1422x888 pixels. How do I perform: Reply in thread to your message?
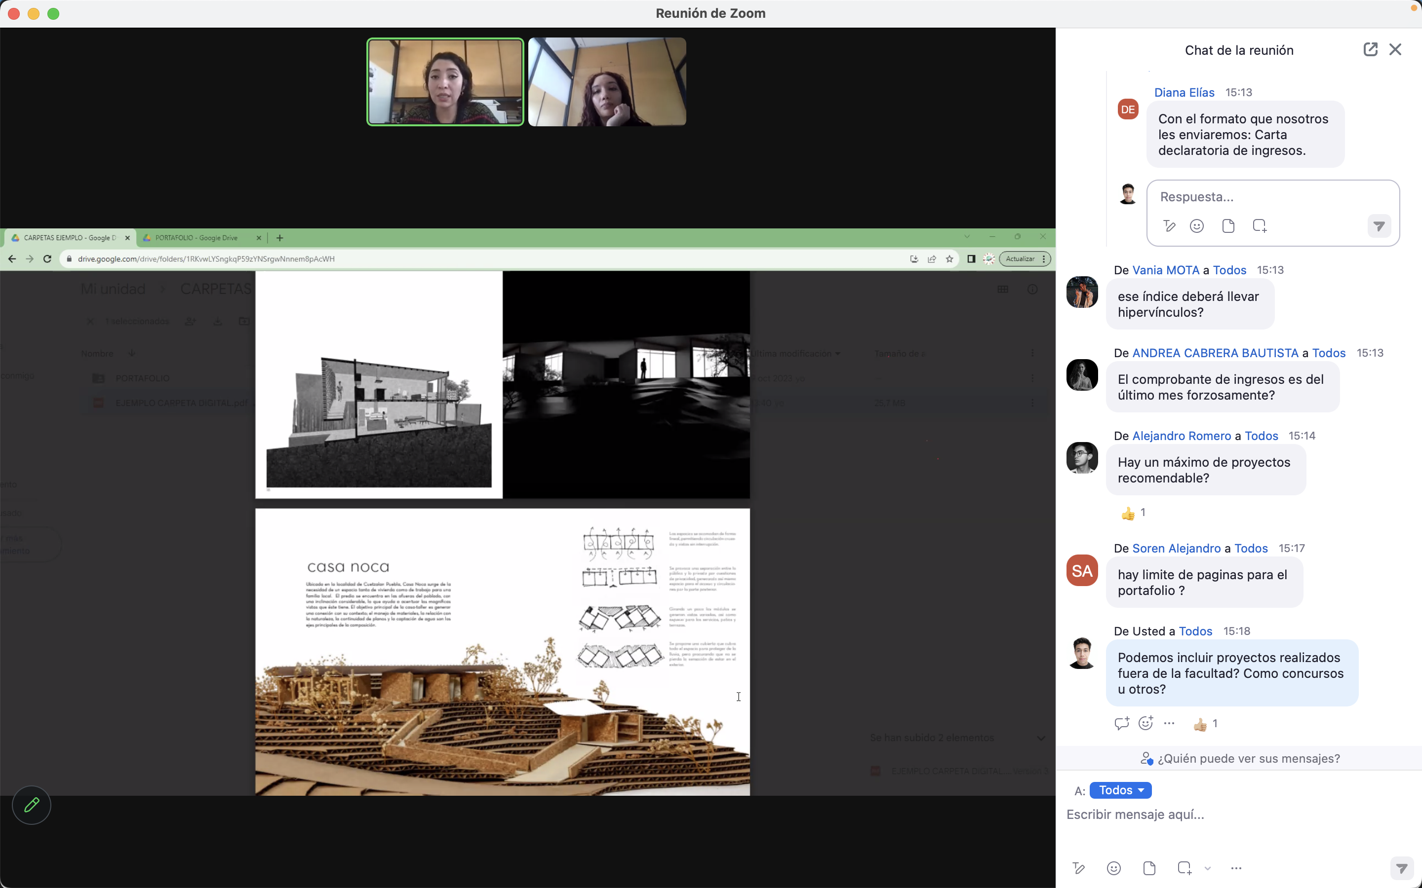1121,723
